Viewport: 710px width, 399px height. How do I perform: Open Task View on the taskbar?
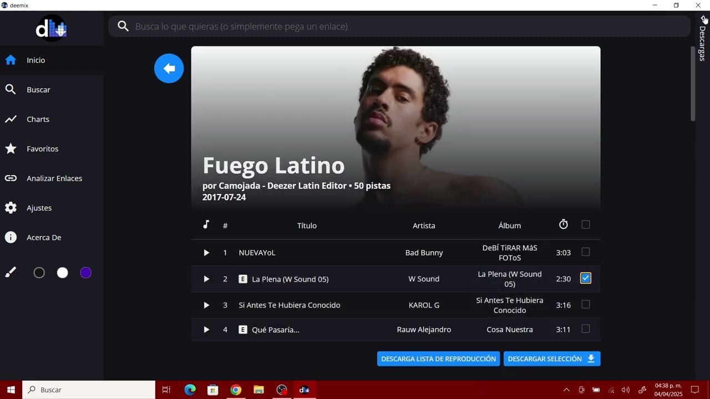[166, 390]
